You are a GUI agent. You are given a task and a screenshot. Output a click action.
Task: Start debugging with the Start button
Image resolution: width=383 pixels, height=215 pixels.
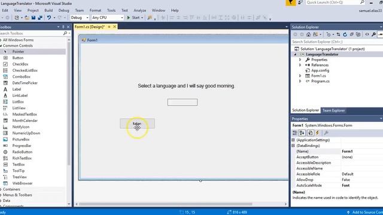pyautogui.click(x=134, y=17)
